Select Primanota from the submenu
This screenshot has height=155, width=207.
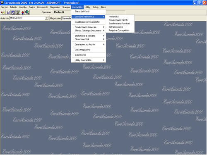pos(113,17)
